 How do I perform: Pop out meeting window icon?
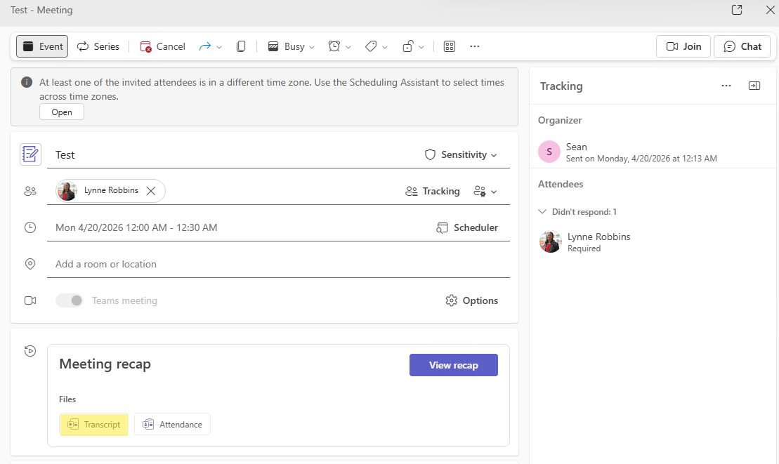(737, 10)
